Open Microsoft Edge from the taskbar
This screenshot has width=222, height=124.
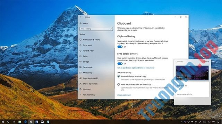pos(25,122)
